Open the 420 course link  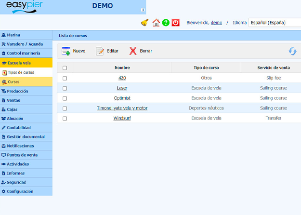point(122,78)
